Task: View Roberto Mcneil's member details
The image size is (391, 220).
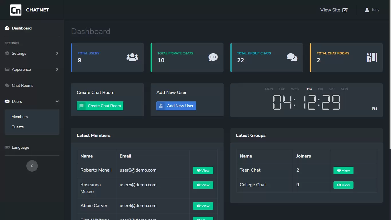Action: pyautogui.click(x=203, y=170)
